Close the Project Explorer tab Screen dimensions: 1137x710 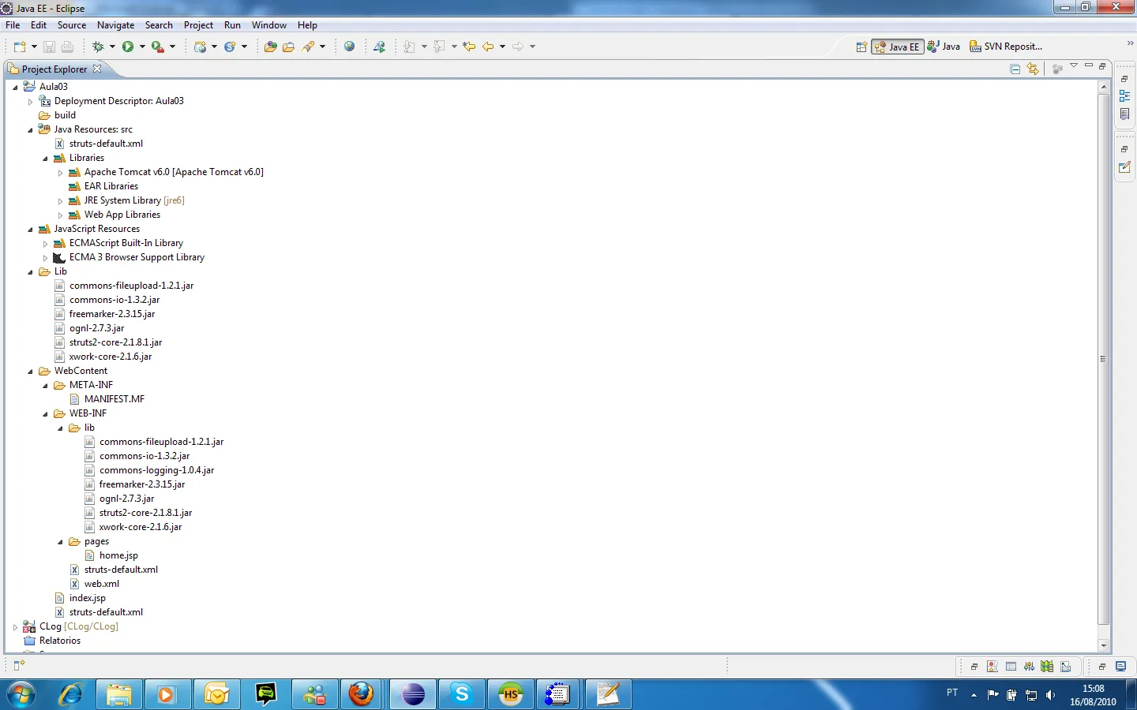97,69
